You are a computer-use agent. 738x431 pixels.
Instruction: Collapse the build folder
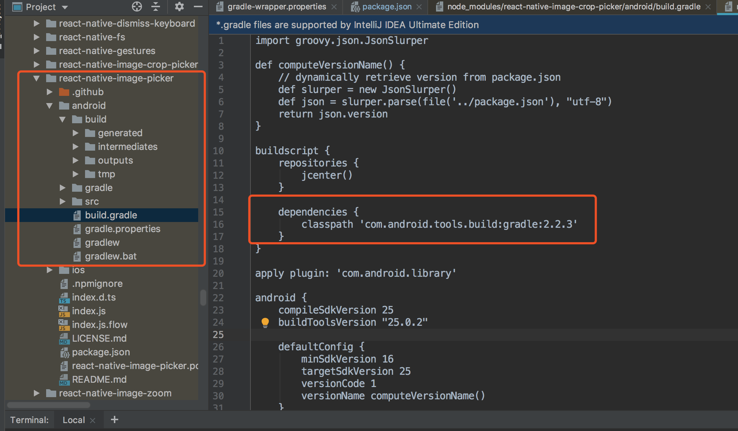click(x=62, y=119)
